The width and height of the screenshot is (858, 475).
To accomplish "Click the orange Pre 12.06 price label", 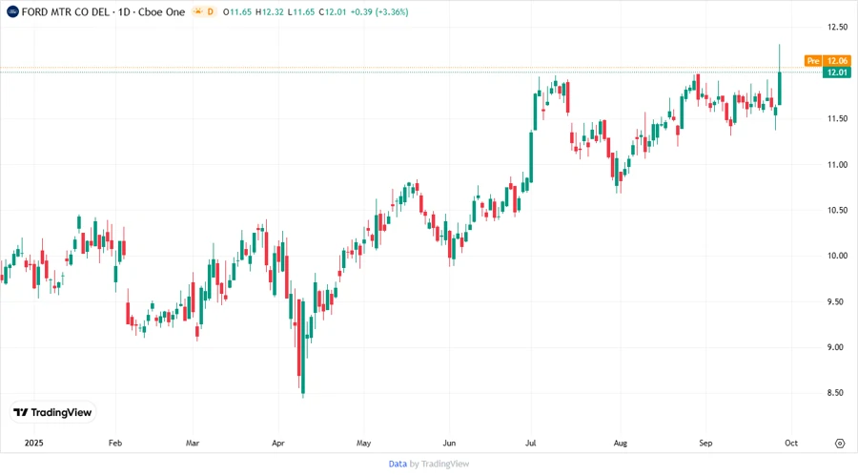I will pyautogui.click(x=827, y=61).
